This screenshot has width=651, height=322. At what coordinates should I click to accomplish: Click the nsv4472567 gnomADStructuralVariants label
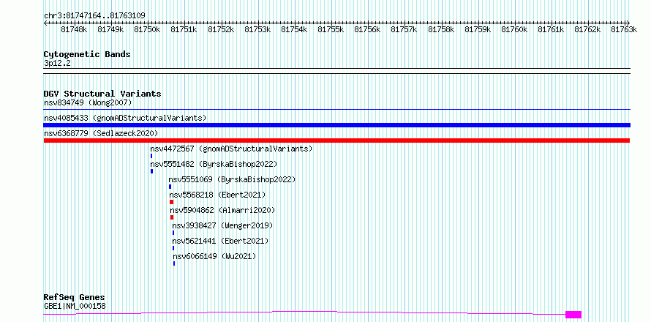click(231, 149)
